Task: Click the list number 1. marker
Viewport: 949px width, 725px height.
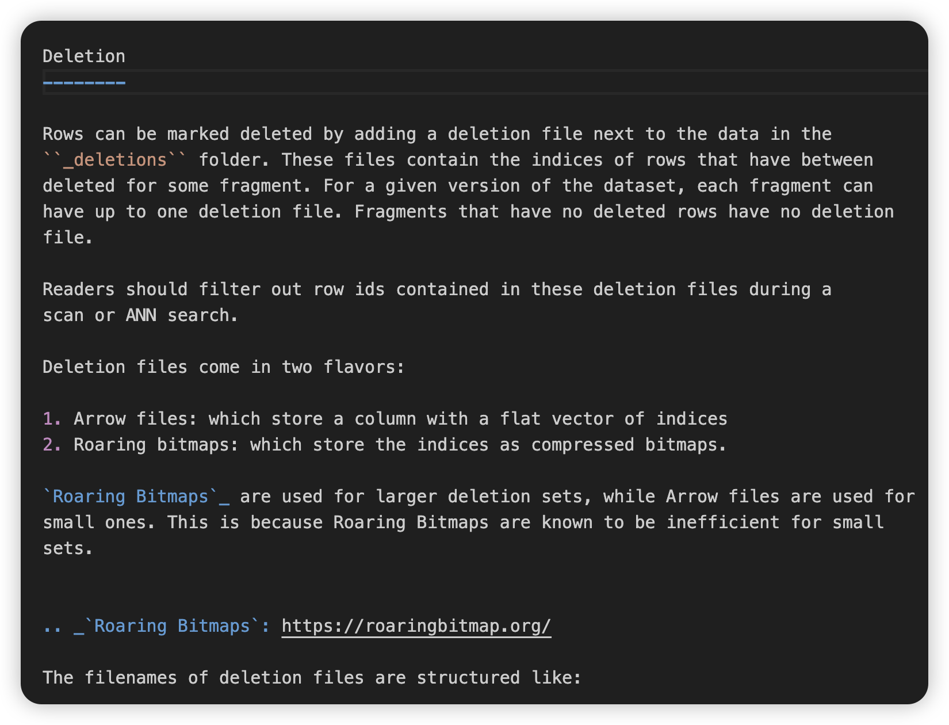Action: pos(52,419)
